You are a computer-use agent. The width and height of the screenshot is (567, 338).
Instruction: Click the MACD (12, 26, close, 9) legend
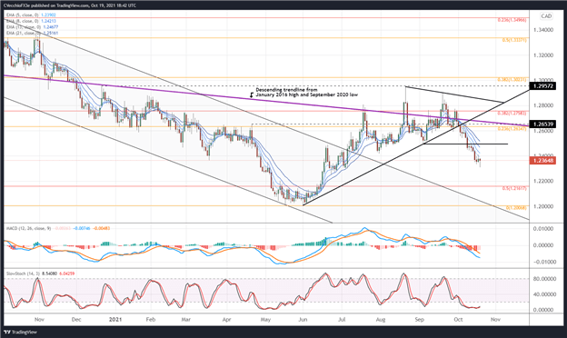(x=58, y=228)
